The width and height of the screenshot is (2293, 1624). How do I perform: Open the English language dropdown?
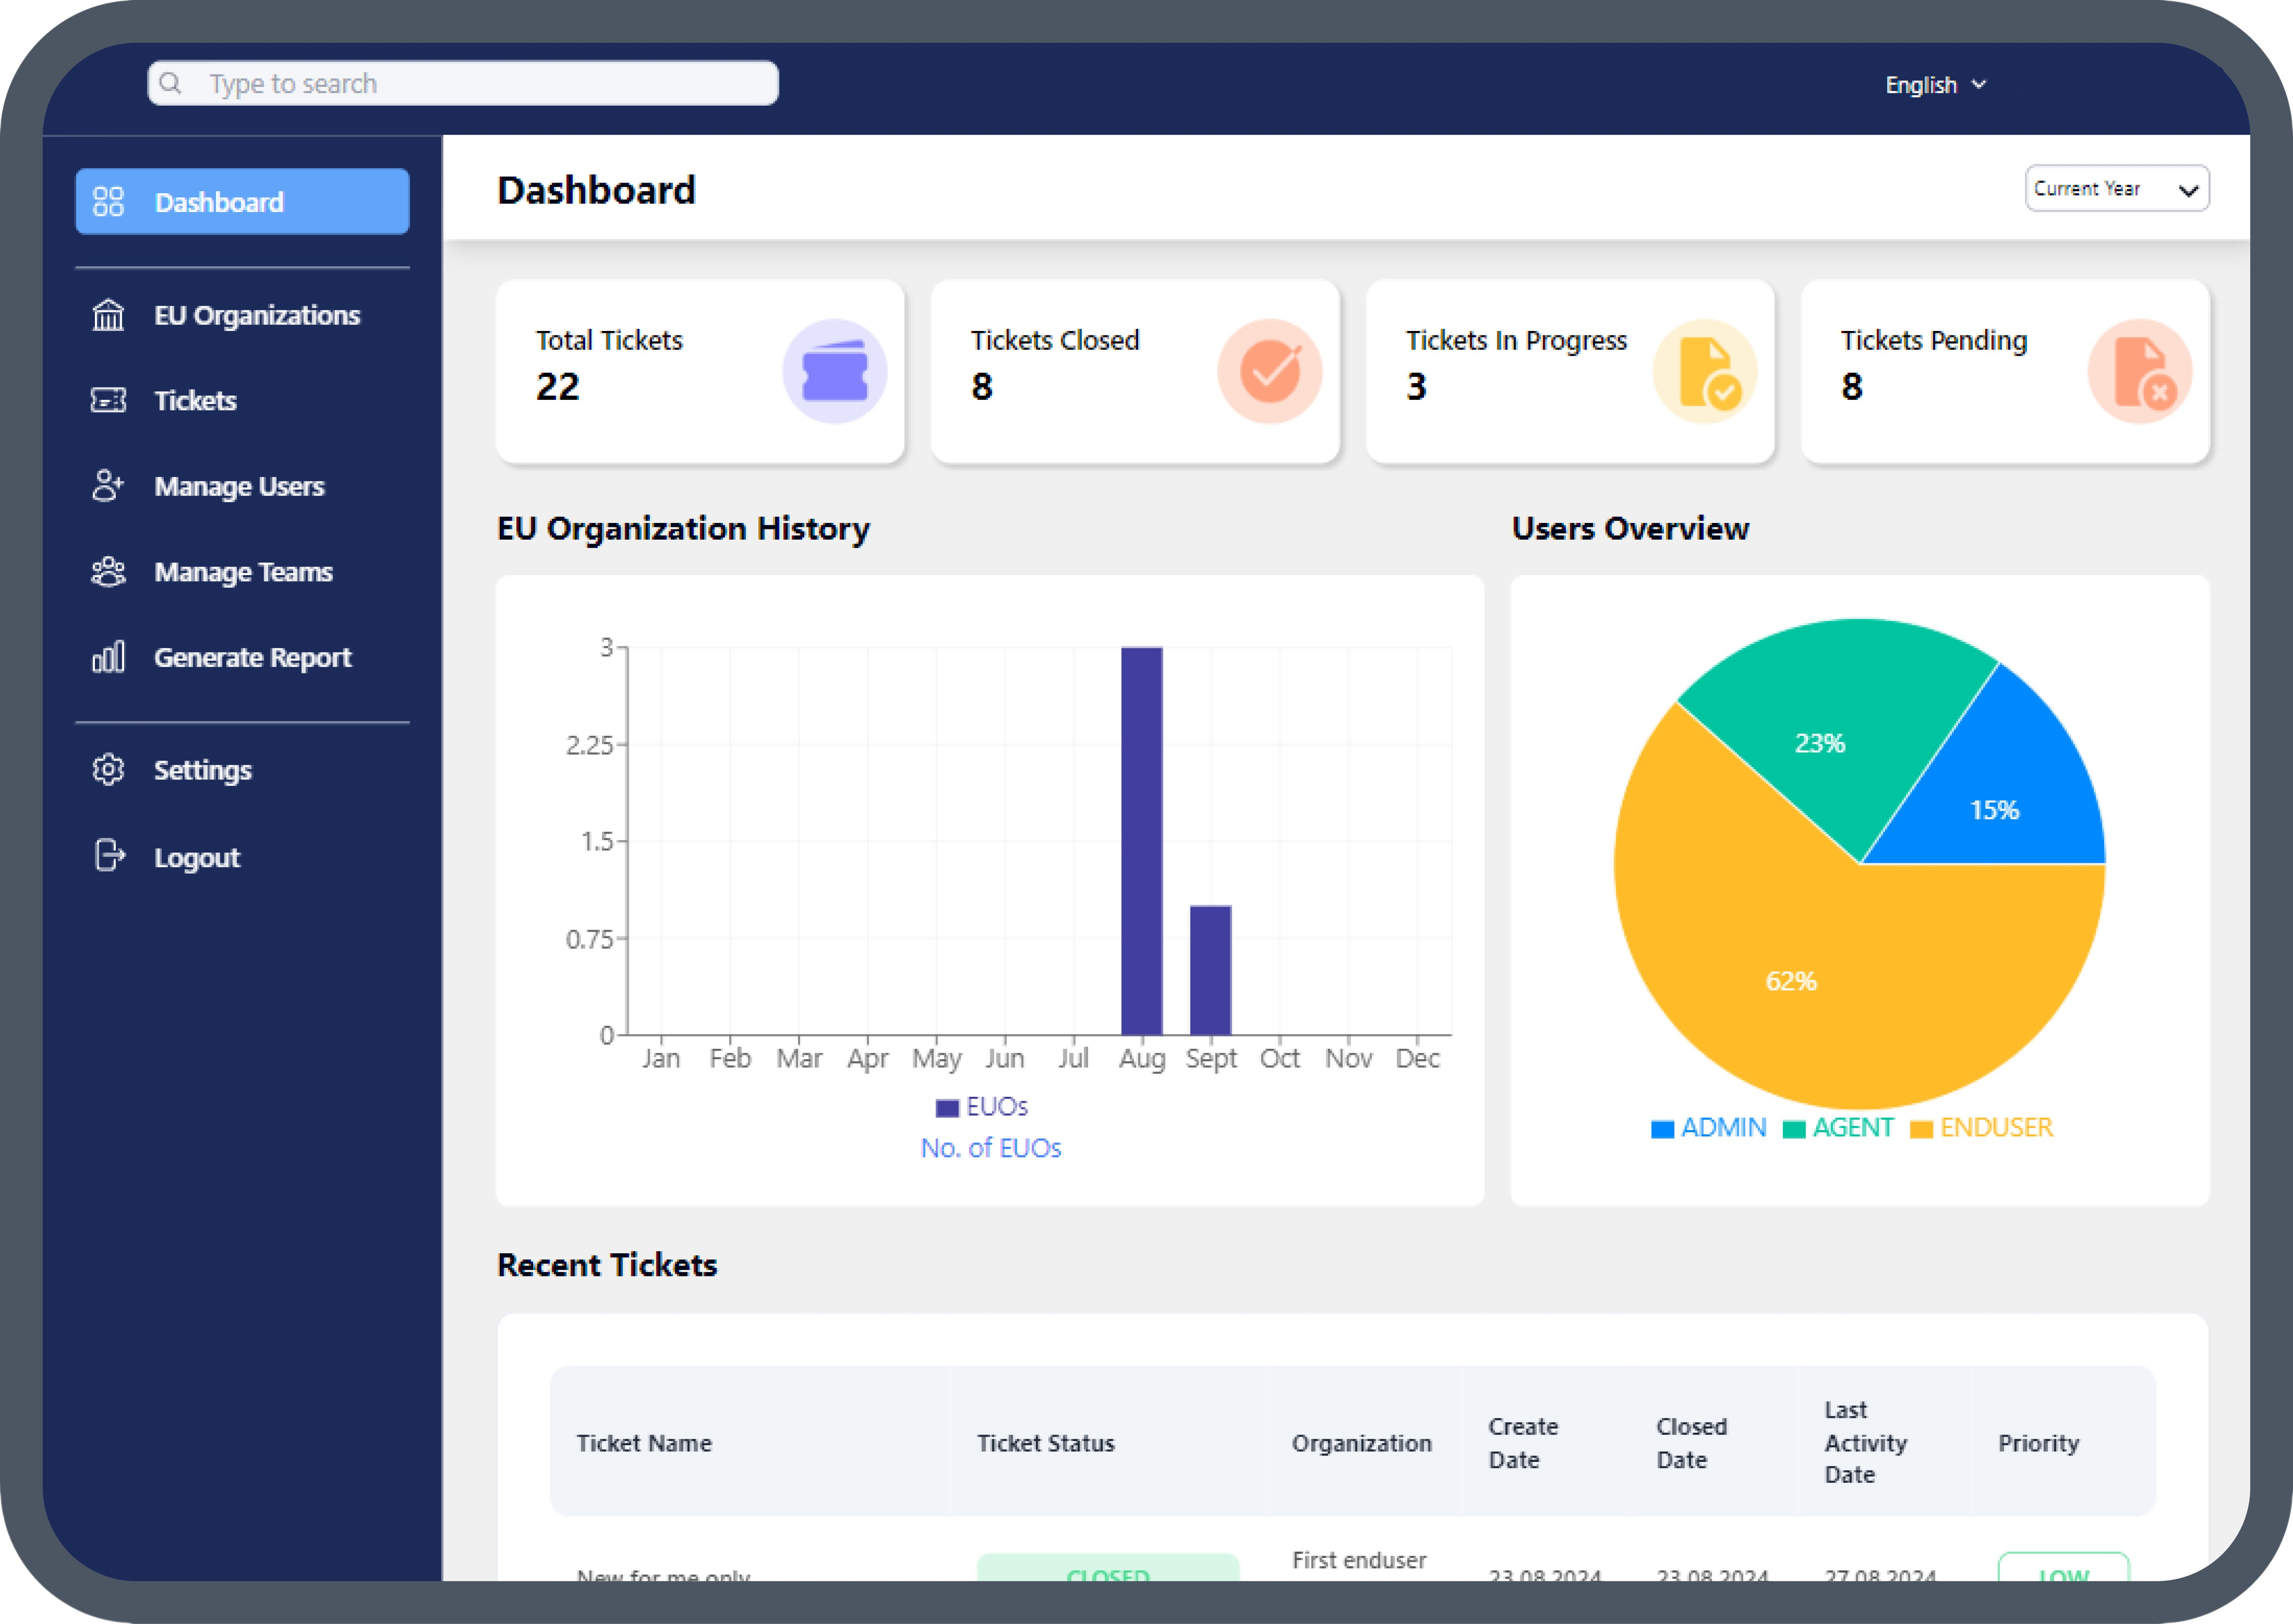pos(1935,85)
